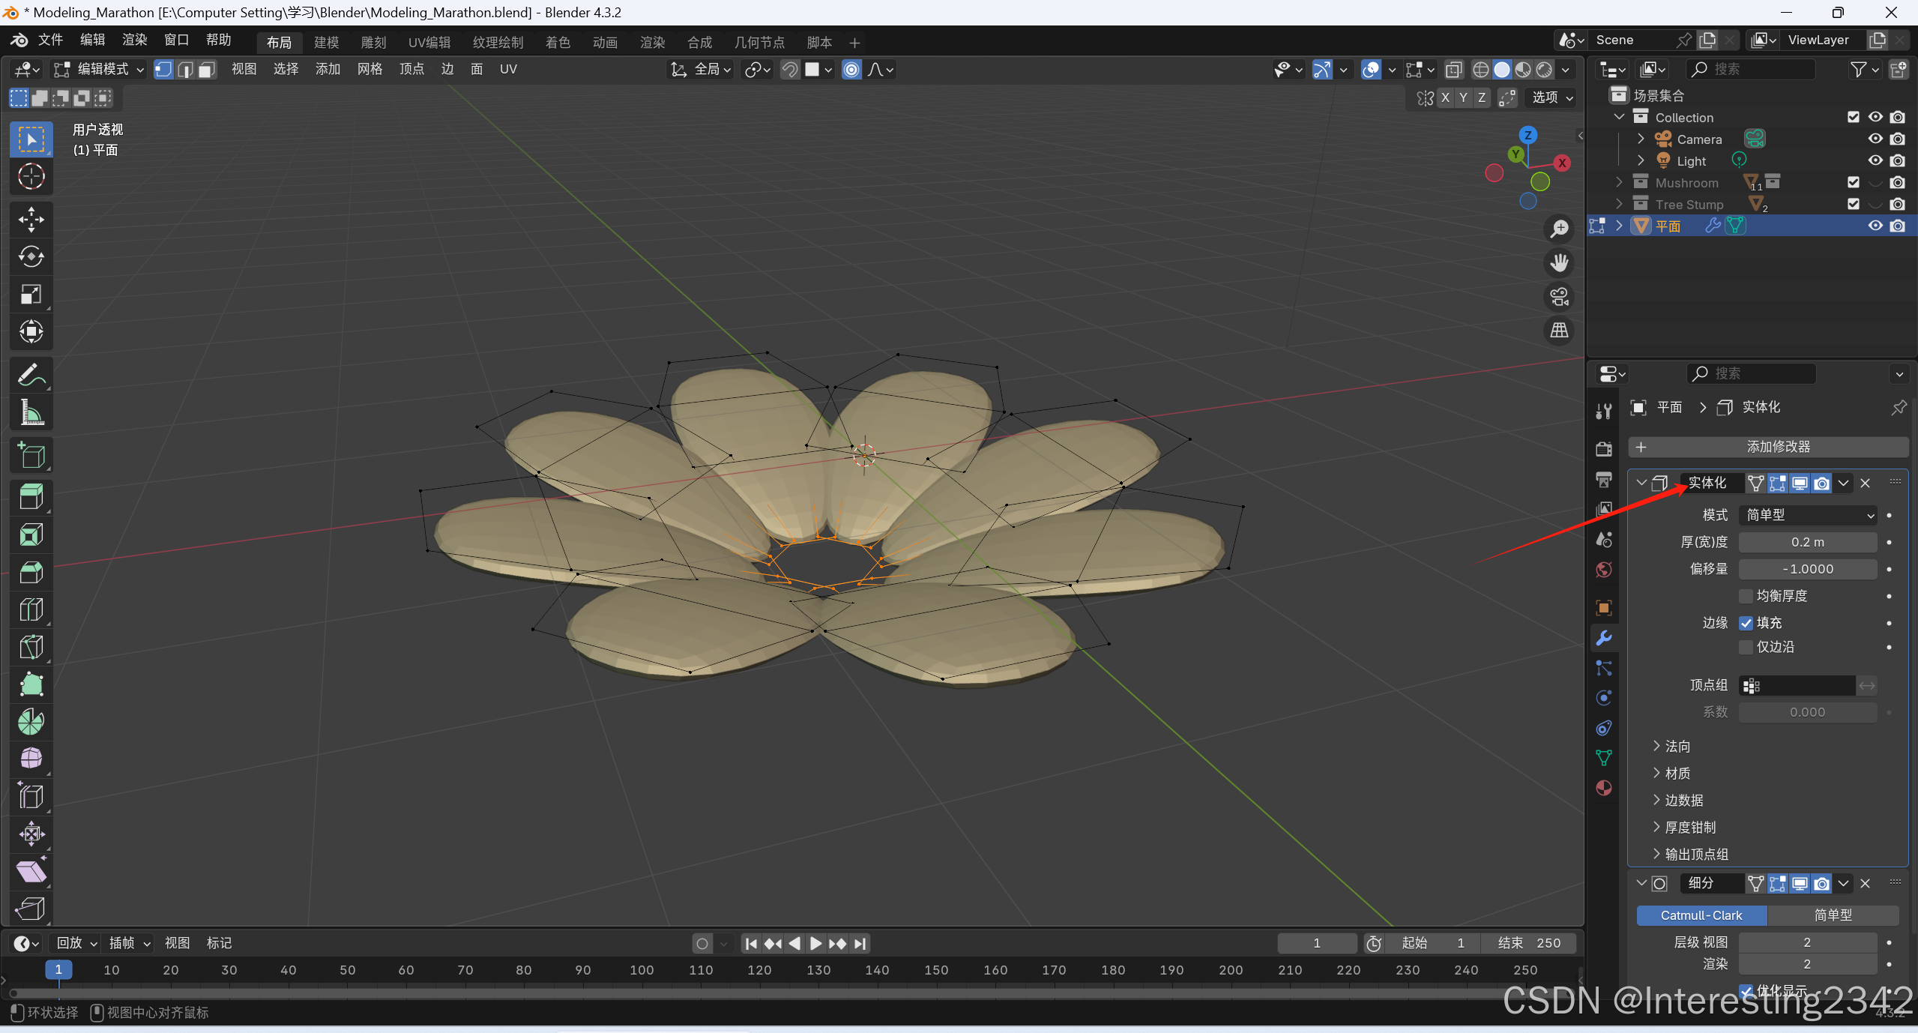Switch to the UV编辑 workspace tab
This screenshot has width=1918, height=1033.
tap(429, 43)
